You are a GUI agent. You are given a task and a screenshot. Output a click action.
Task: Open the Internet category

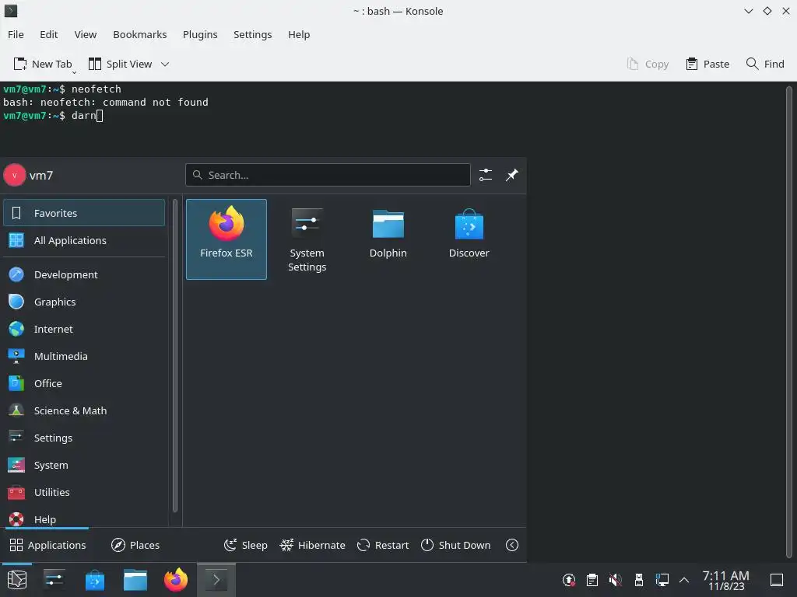tap(84, 329)
